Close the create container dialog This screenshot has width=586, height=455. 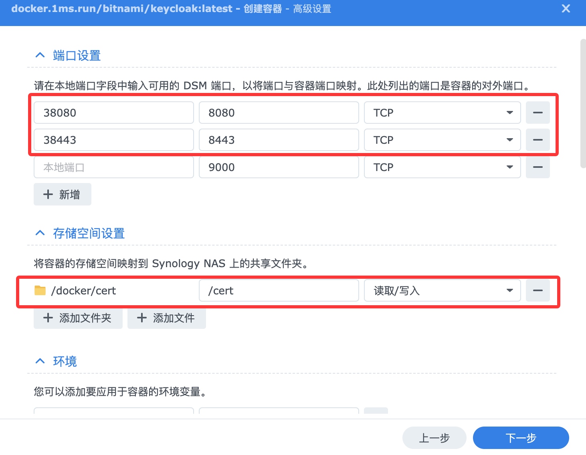(x=566, y=8)
